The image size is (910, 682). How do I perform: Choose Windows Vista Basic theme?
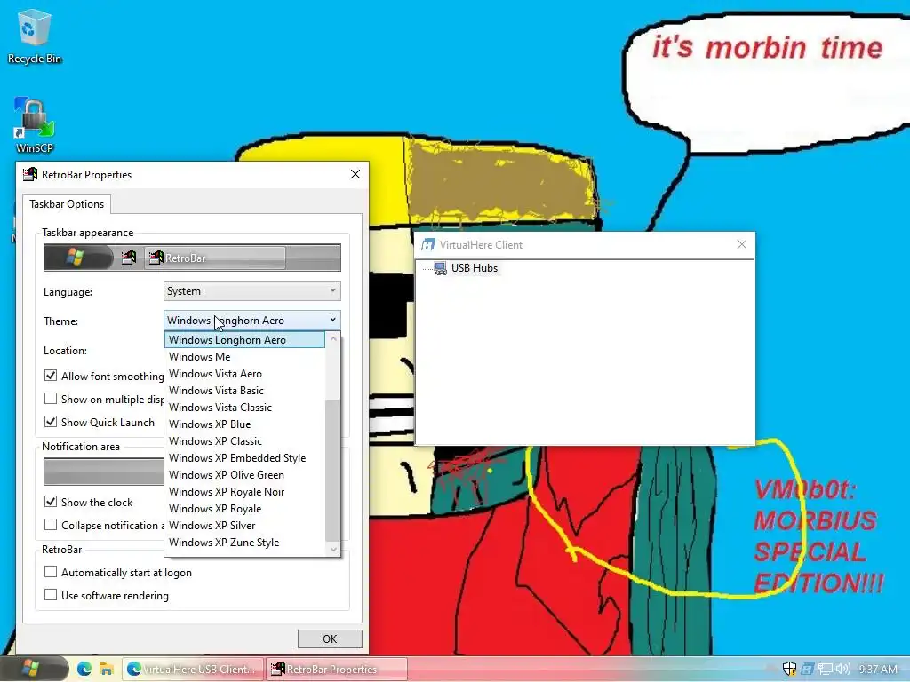(x=245, y=391)
